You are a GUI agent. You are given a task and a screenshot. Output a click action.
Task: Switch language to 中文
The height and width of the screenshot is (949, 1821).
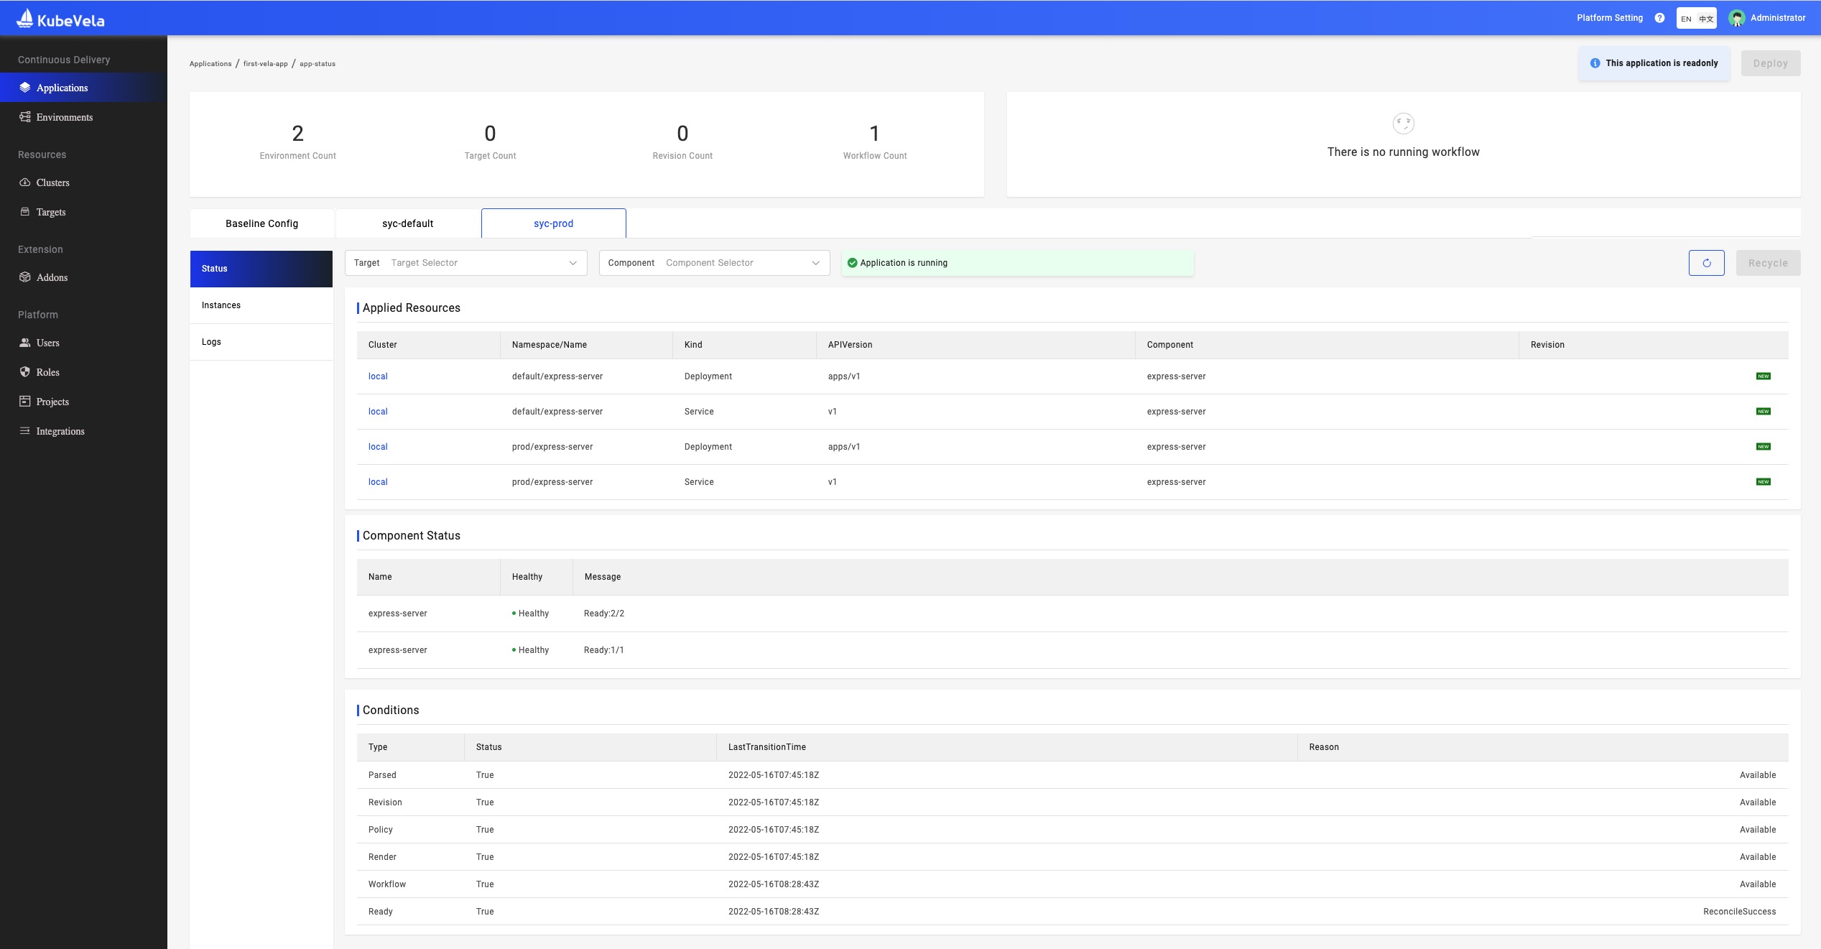point(1706,19)
